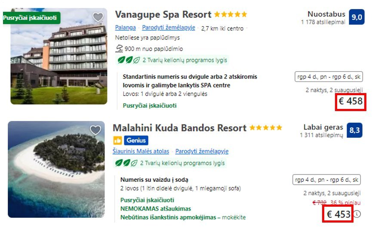The image size is (375, 232).
Task: Click Malahini Kuda Bandos star rating
Action: click(266, 128)
